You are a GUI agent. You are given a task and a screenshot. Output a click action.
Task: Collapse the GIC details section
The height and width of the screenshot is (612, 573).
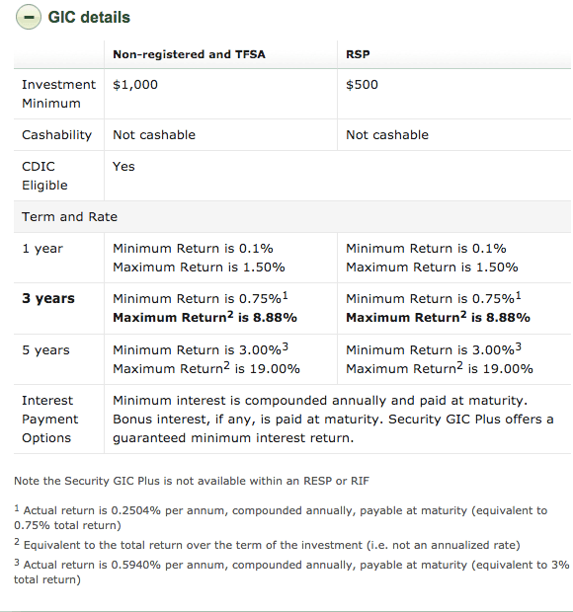tap(28, 17)
